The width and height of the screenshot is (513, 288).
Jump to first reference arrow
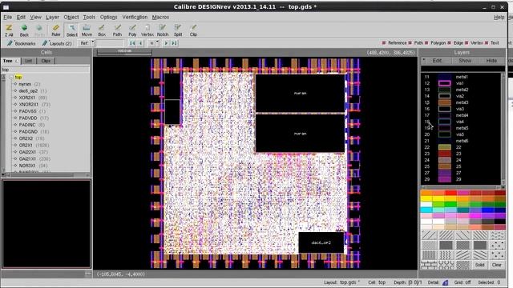point(132,43)
